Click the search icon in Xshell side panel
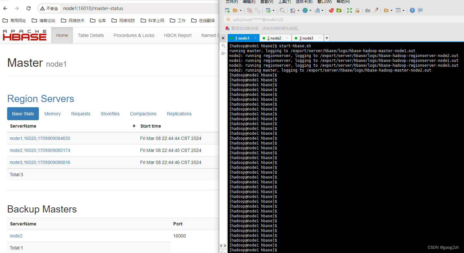Screen dimensions: 464x253 tap(223, 46)
